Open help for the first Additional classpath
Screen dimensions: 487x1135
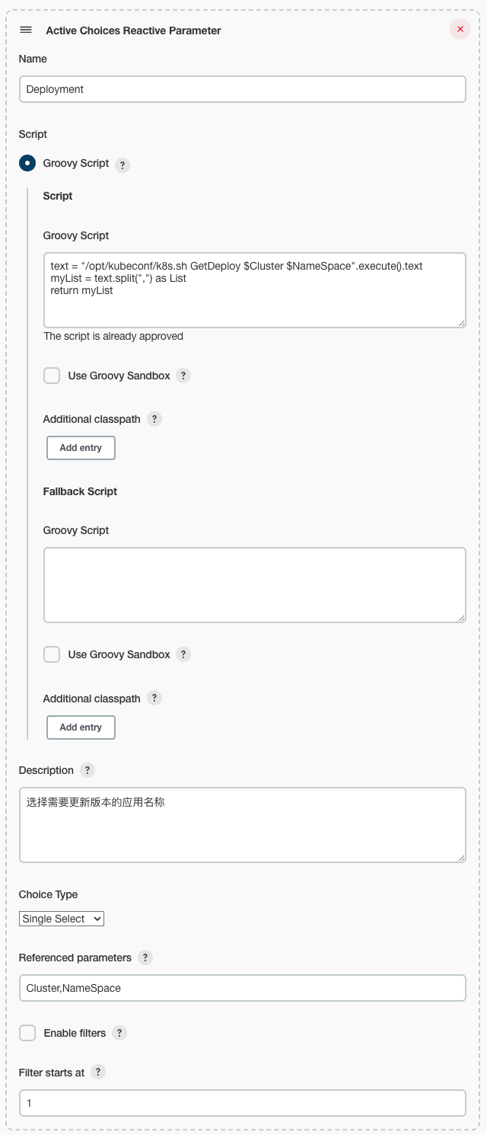(154, 419)
